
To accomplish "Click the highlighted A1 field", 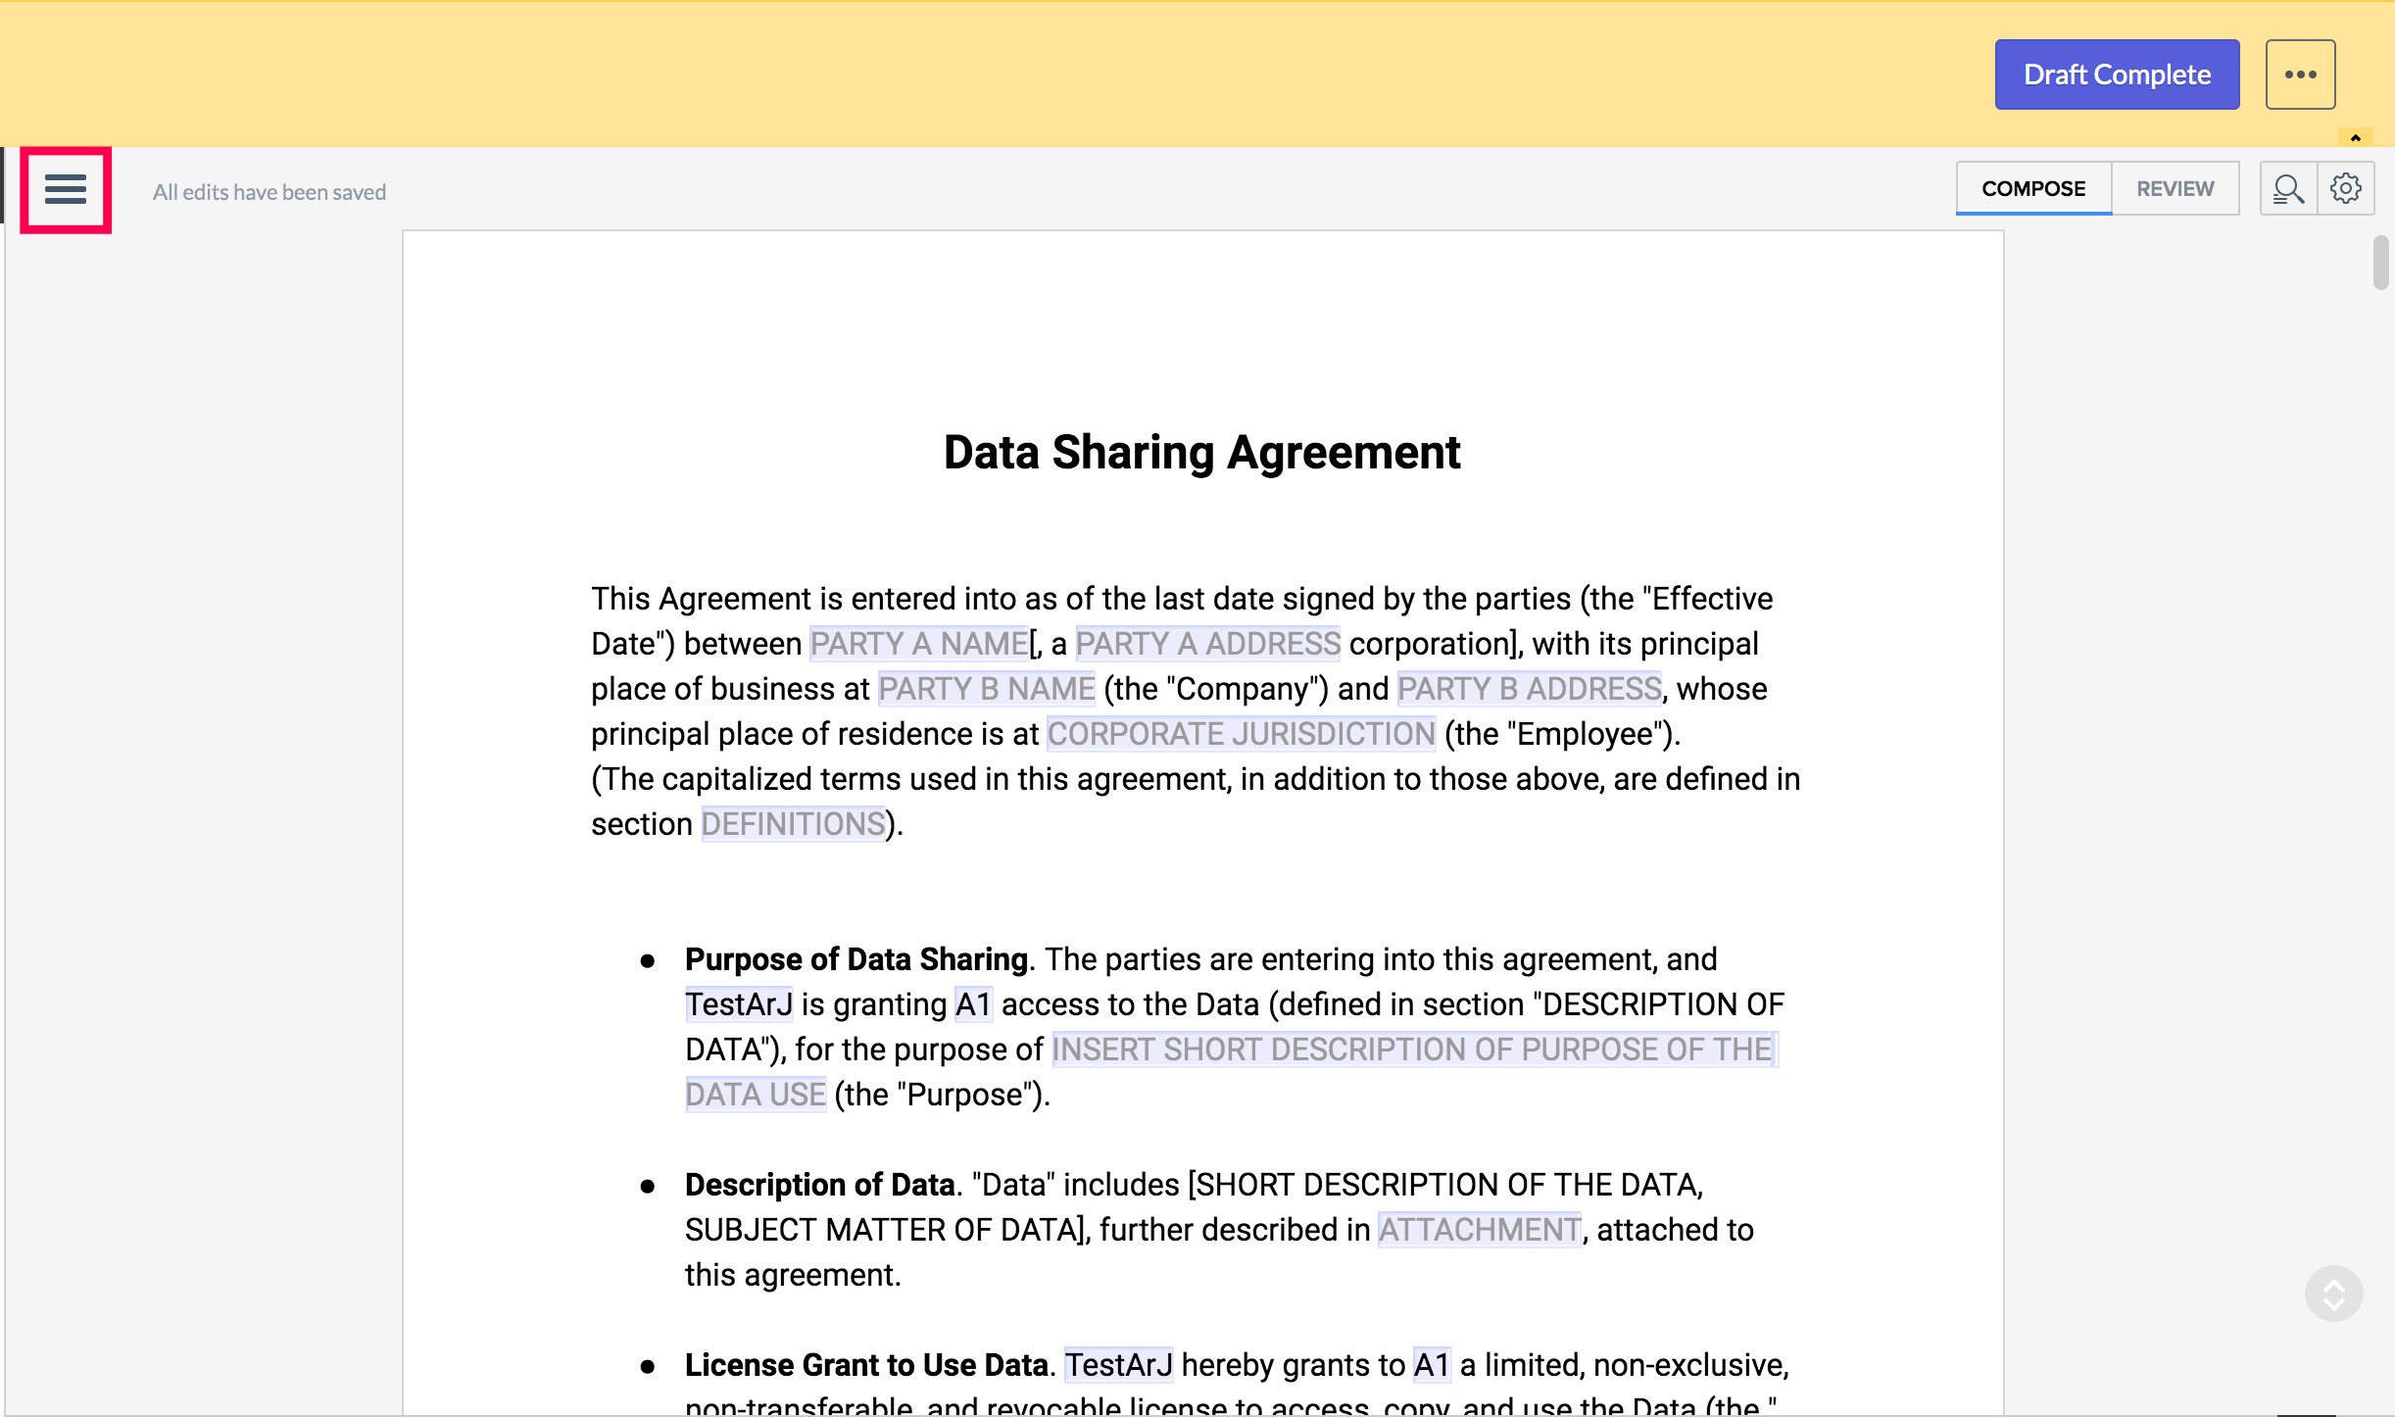I will [972, 1003].
